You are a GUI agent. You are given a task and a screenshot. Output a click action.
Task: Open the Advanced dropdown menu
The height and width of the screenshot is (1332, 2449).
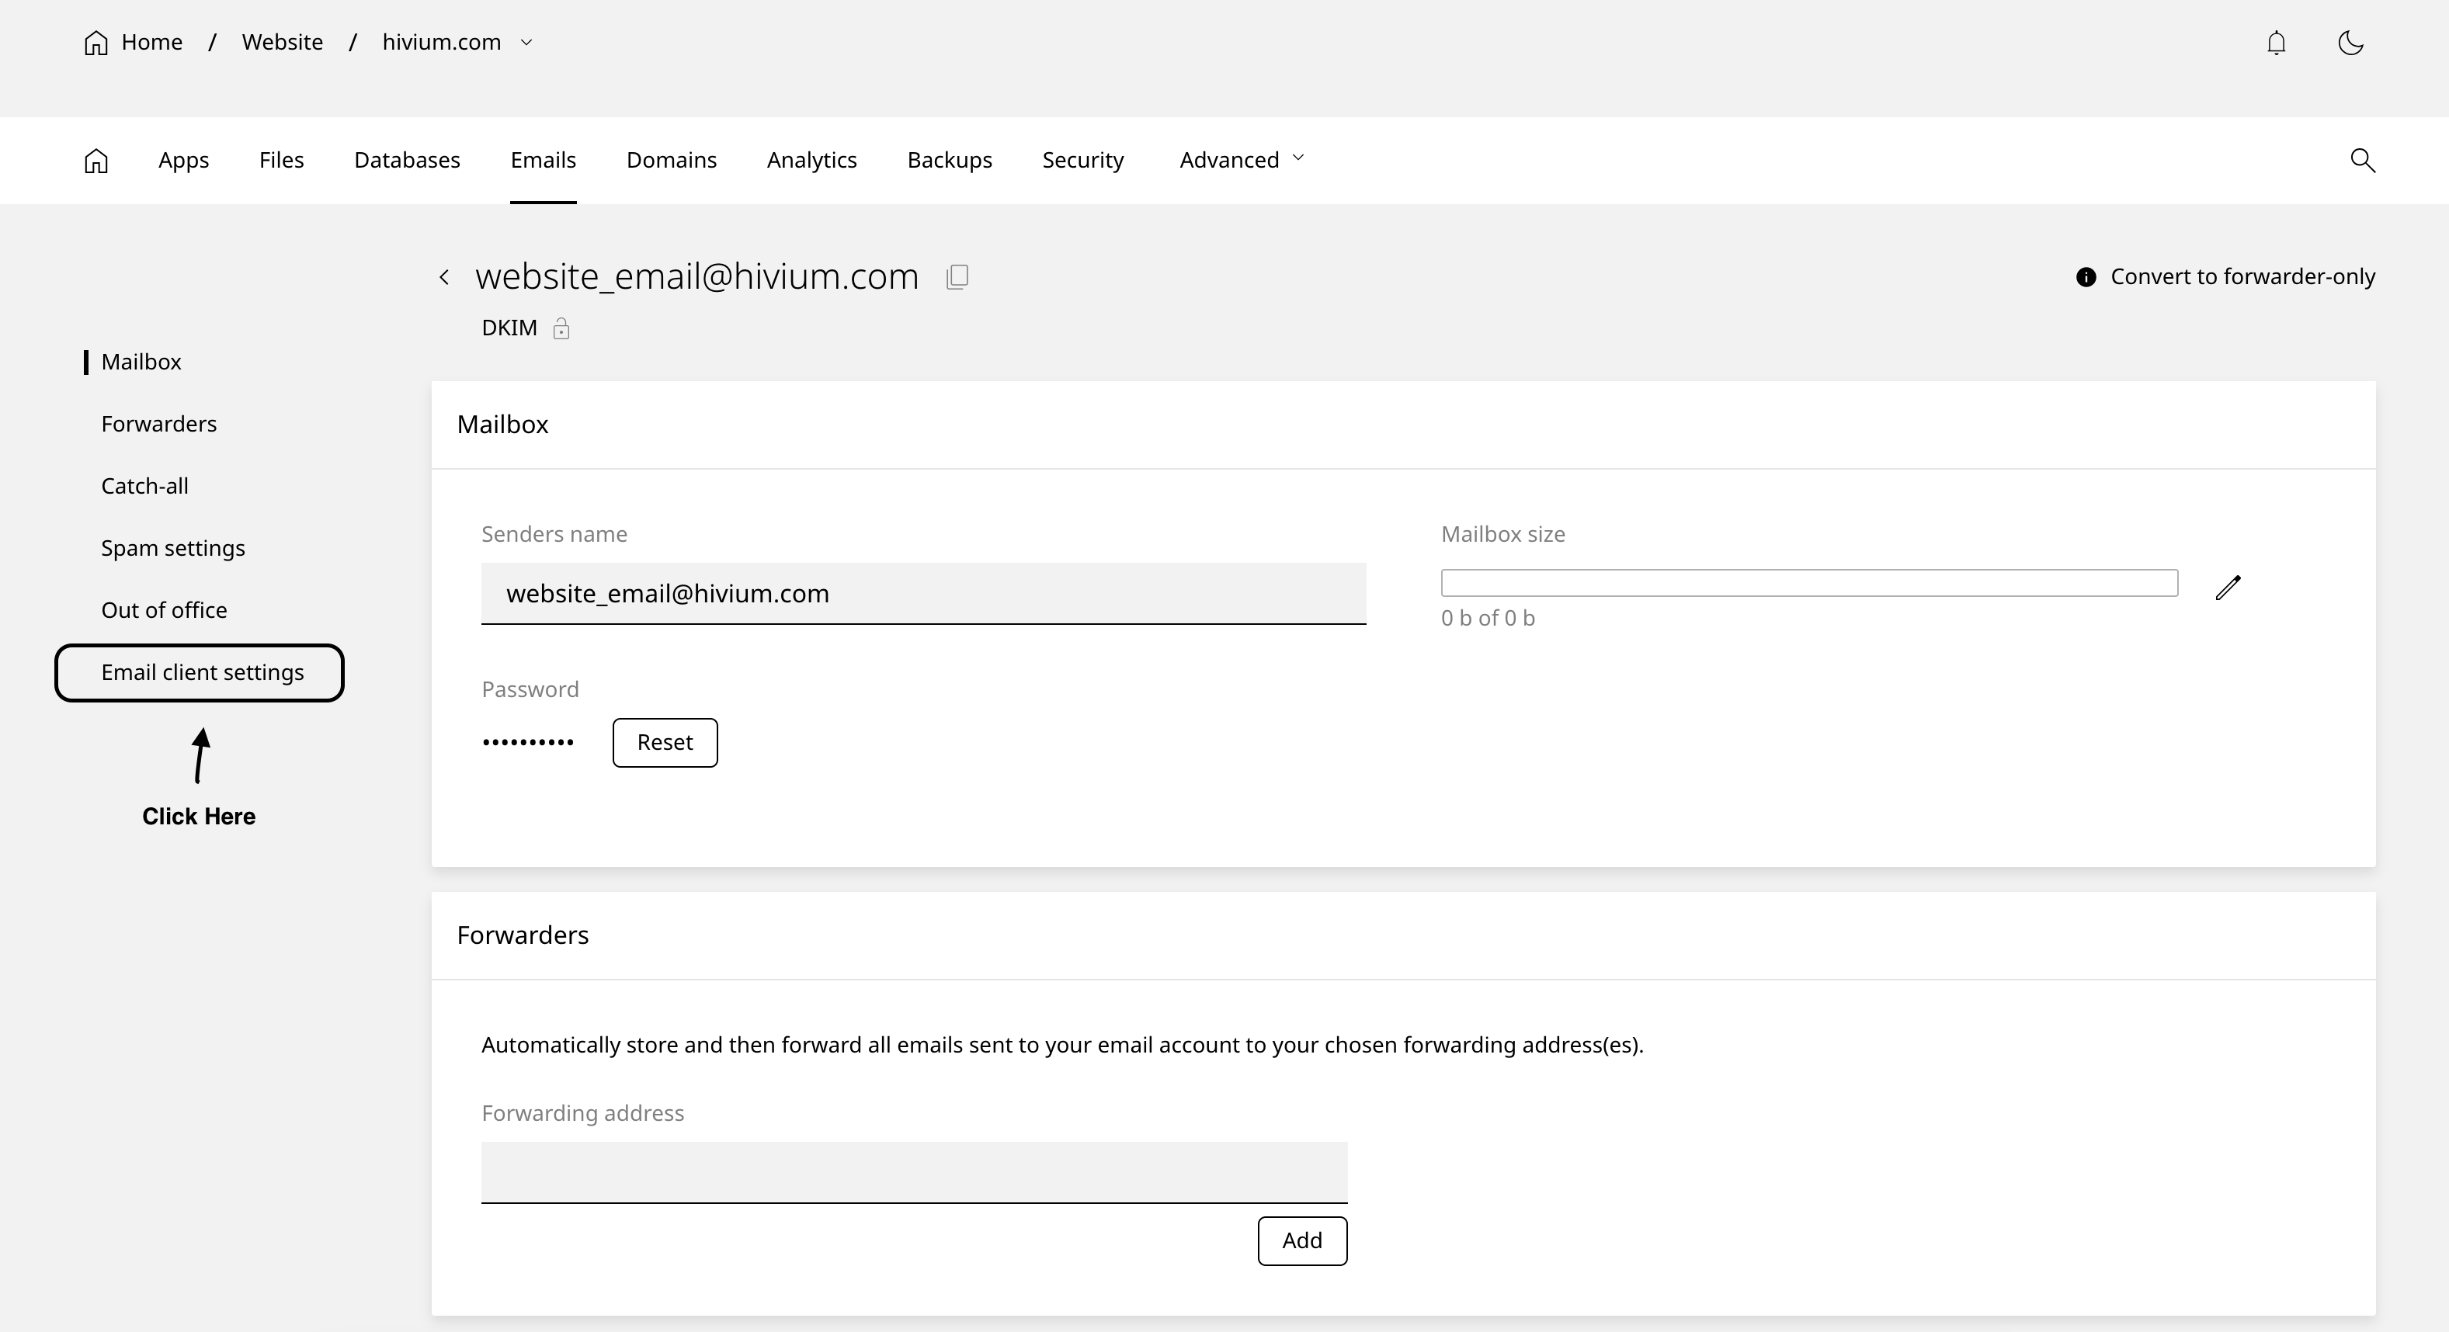1242,160
